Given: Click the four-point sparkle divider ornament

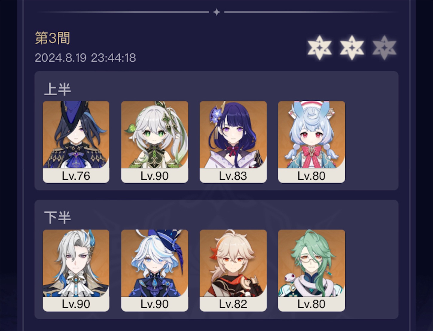Looking at the screenshot, I should click(217, 12).
